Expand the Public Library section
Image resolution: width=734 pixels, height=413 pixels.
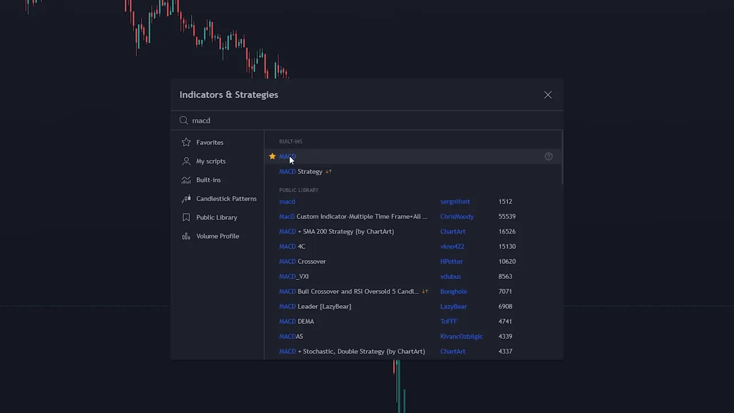(x=217, y=217)
